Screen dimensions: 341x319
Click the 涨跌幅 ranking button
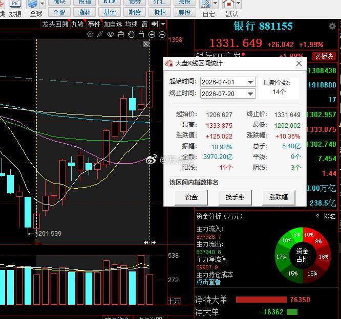tap(279, 197)
